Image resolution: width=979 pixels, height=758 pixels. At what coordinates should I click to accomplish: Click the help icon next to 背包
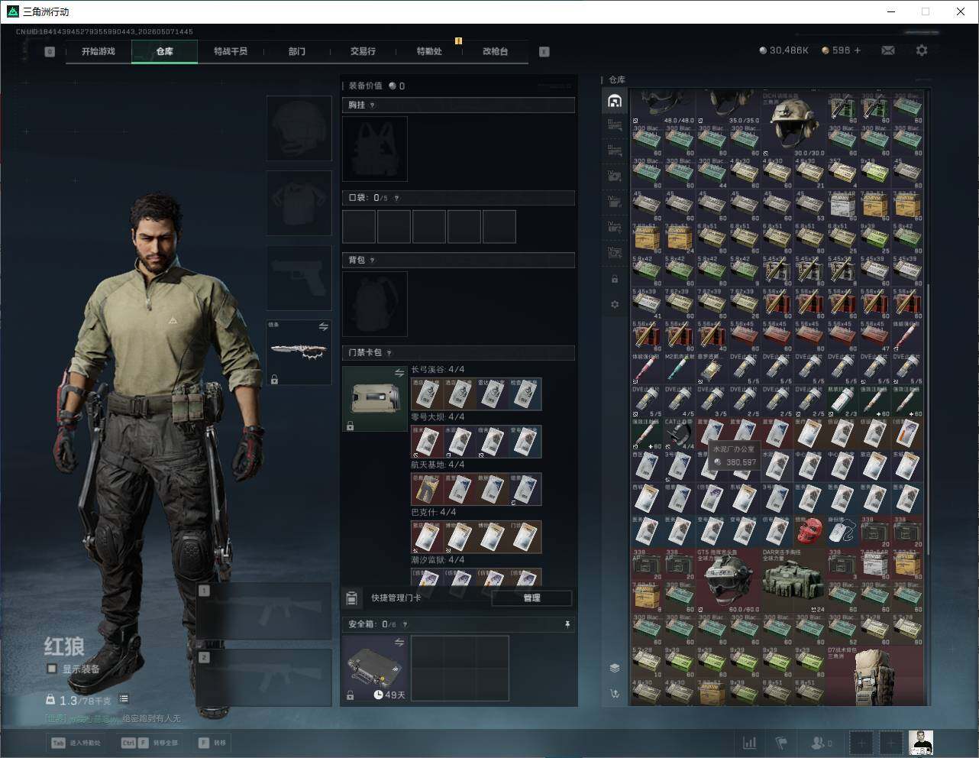tap(373, 261)
